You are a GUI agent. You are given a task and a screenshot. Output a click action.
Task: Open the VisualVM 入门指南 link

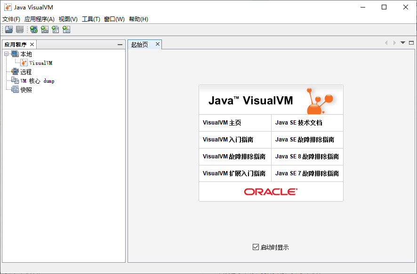[x=228, y=140]
